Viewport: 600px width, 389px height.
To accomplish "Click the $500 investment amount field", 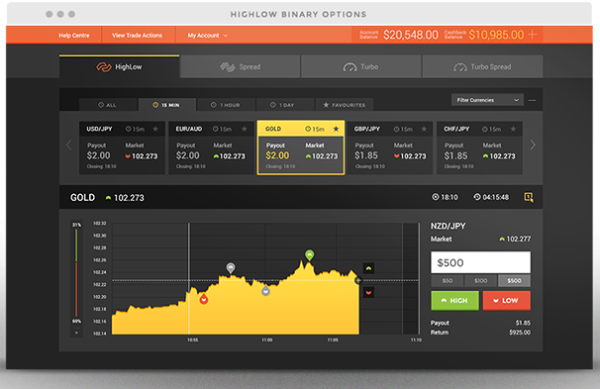I will click(x=480, y=262).
